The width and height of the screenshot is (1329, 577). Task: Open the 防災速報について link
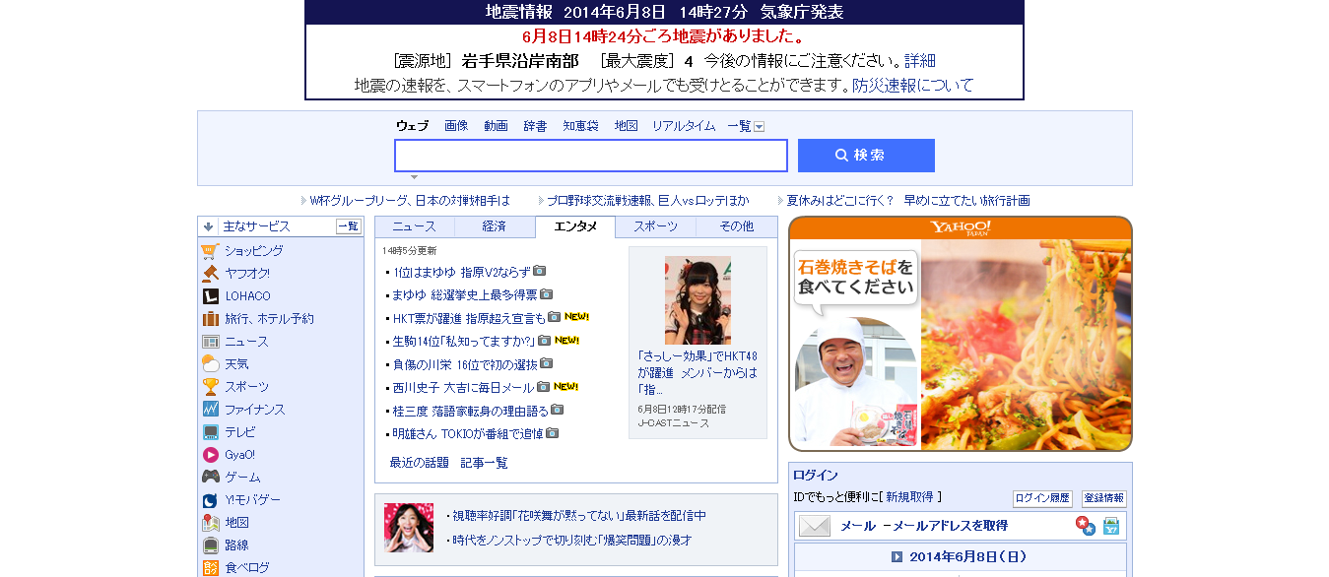click(913, 86)
